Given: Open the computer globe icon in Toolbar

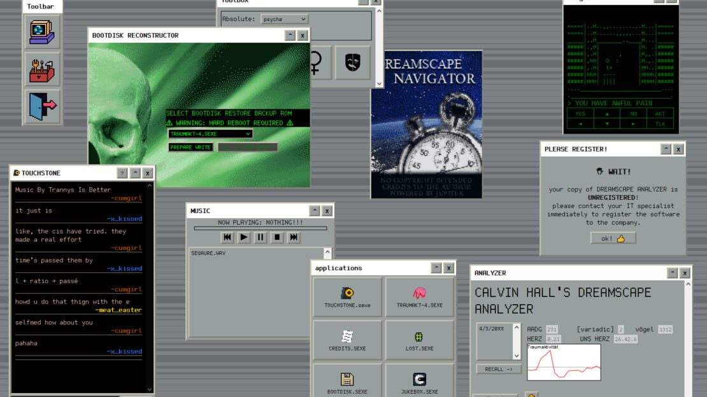Looking at the screenshot, I should tap(42, 32).
